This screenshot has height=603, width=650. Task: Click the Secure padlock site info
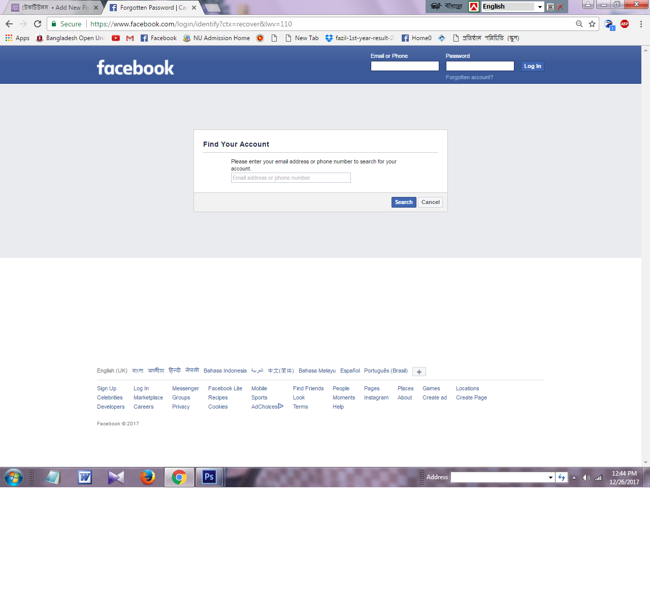point(66,24)
